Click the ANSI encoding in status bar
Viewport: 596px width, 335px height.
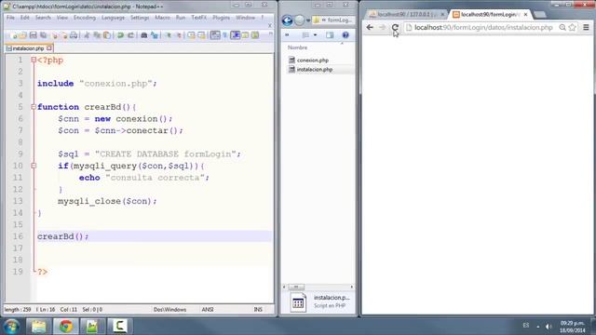pos(208,310)
